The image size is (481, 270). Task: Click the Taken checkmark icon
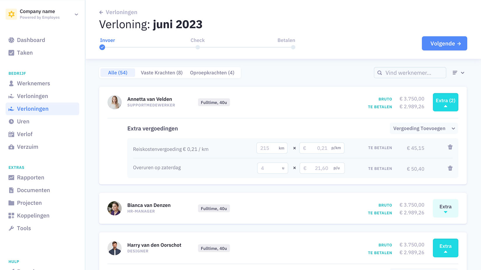(11, 53)
